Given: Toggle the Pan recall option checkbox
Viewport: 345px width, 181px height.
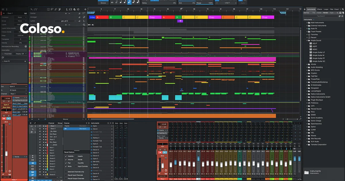Looking at the screenshot, I should 66,163.
